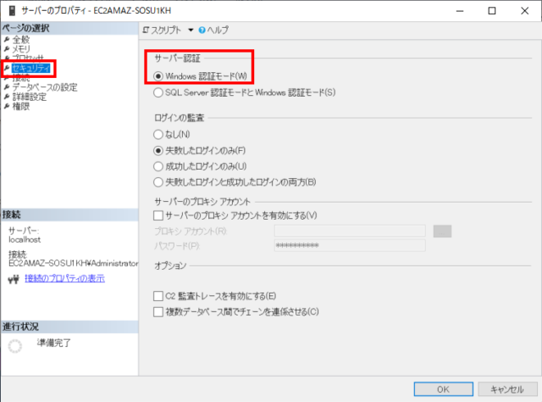Click the 準備完了 status text
Screen dimensions: 542x402
point(54,343)
